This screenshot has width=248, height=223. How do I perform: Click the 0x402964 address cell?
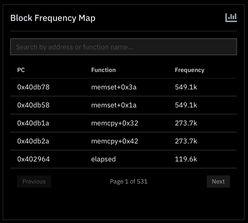coord(33,159)
